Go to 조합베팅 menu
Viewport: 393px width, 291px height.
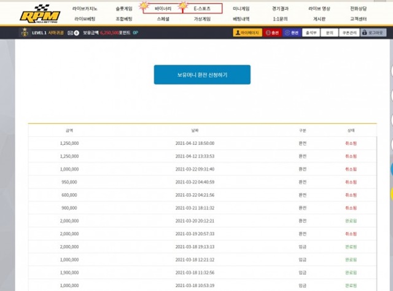tap(124, 19)
